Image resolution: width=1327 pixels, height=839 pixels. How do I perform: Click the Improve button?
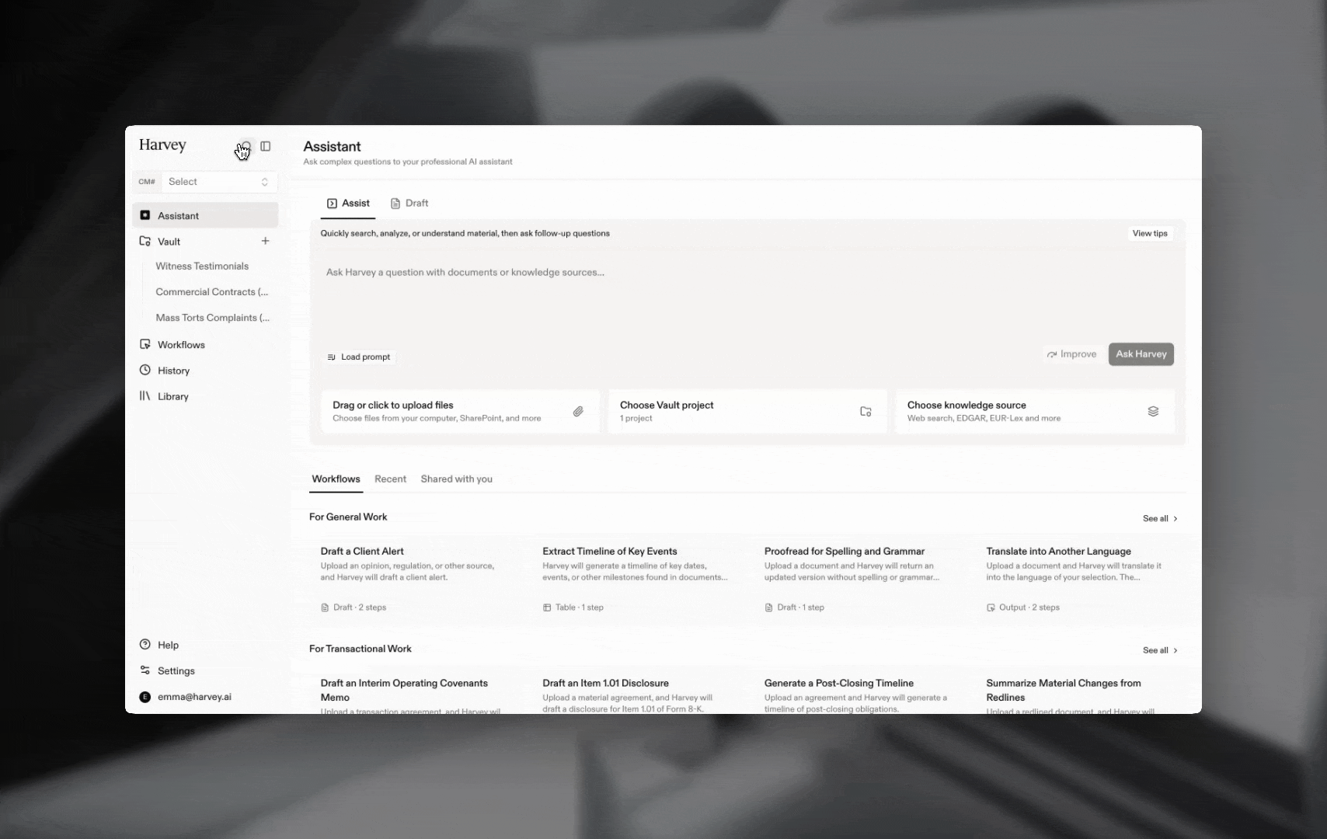click(1072, 354)
